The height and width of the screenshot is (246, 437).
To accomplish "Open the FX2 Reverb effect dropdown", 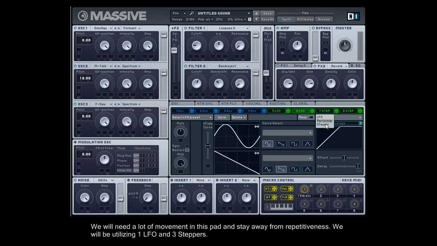I will 338,66.
